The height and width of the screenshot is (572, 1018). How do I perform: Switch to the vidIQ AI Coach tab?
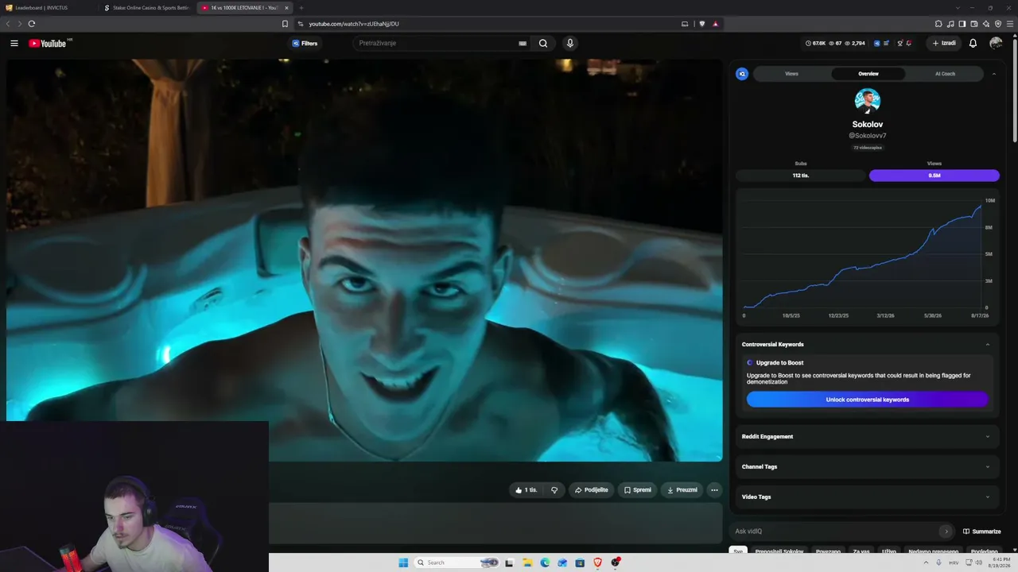945,74
